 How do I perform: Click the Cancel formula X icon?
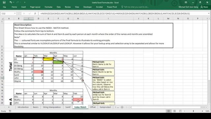tap(24, 14)
